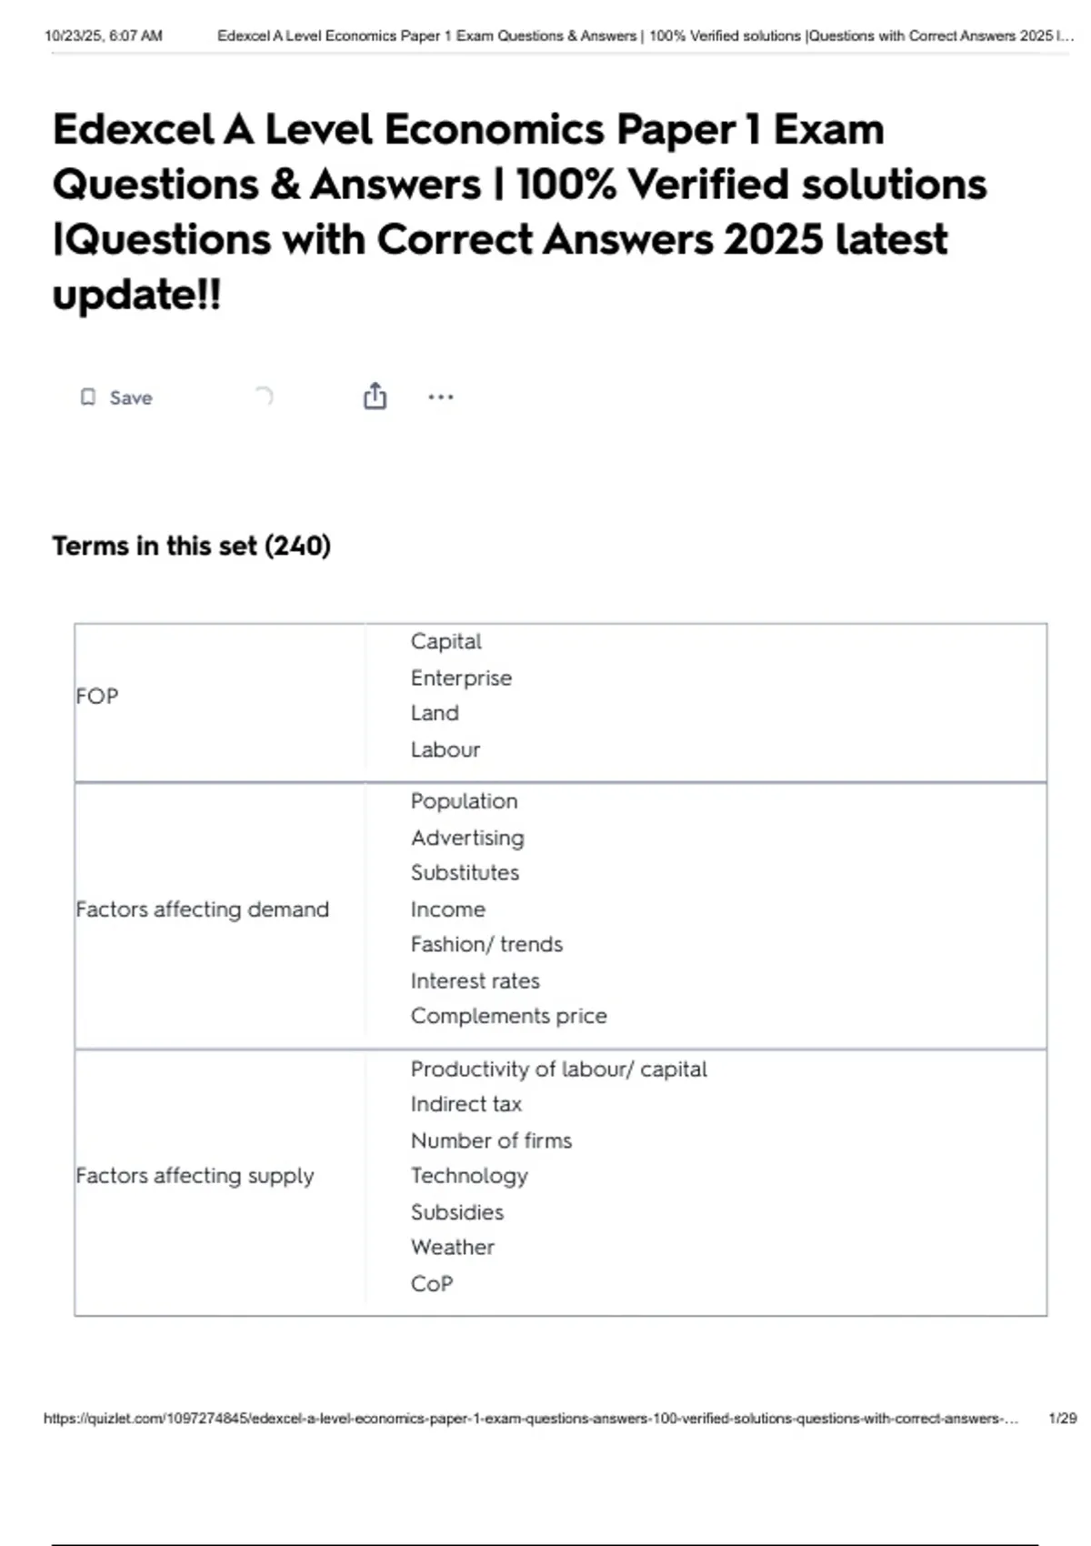This screenshot has width=1091, height=1546.
Task: Click the "Indirect tax" entry
Action: coord(465,1104)
